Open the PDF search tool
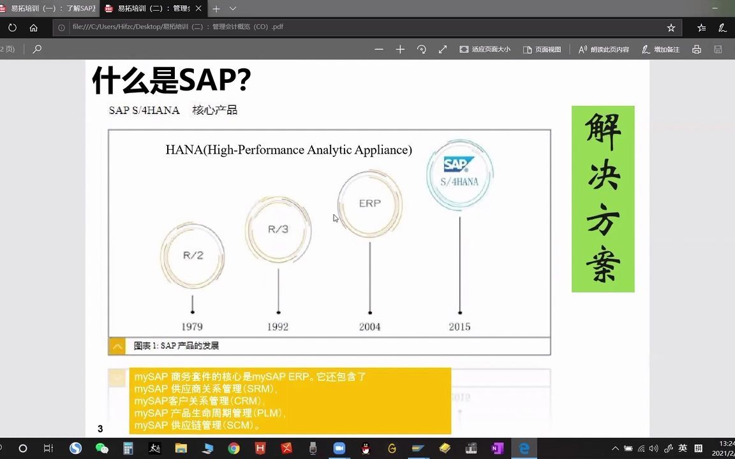 pyautogui.click(x=37, y=49)
